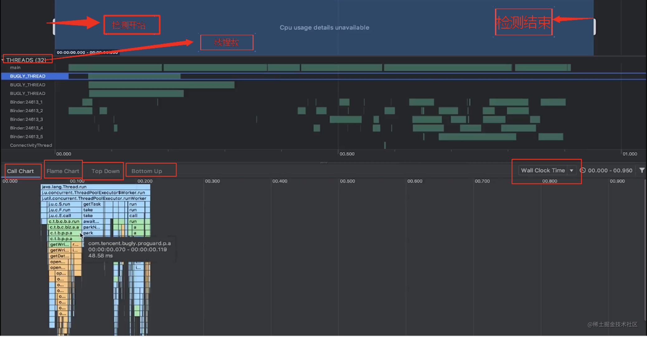Click the panel splitter drag handle
Screen dimensions: 647x337
point(323,163)
